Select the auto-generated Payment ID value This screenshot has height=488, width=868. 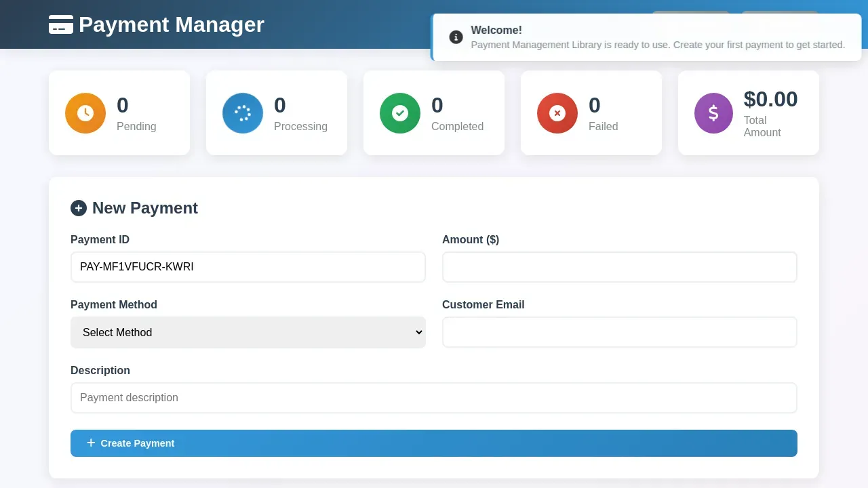(248, 266)
